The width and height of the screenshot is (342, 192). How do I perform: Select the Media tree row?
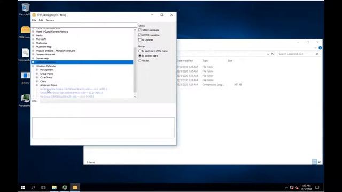click(x=39, y=36)
